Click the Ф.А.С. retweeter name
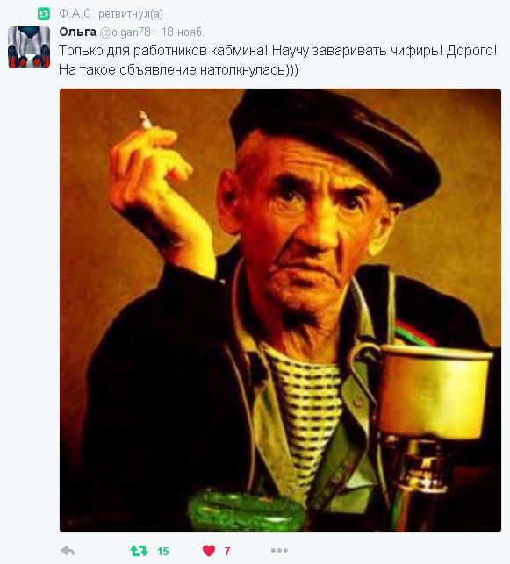This screenshot has height=564, width=510. coord(76,14)
